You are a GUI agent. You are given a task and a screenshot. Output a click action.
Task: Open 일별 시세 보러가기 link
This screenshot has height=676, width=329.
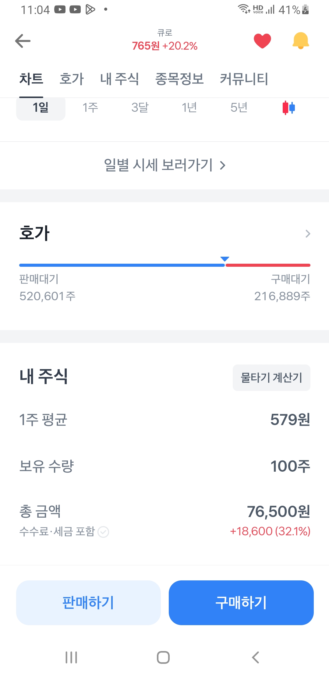tap(164, 165)
